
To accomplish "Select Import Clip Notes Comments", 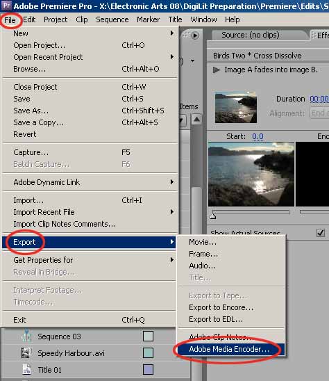I will [90, 224].
